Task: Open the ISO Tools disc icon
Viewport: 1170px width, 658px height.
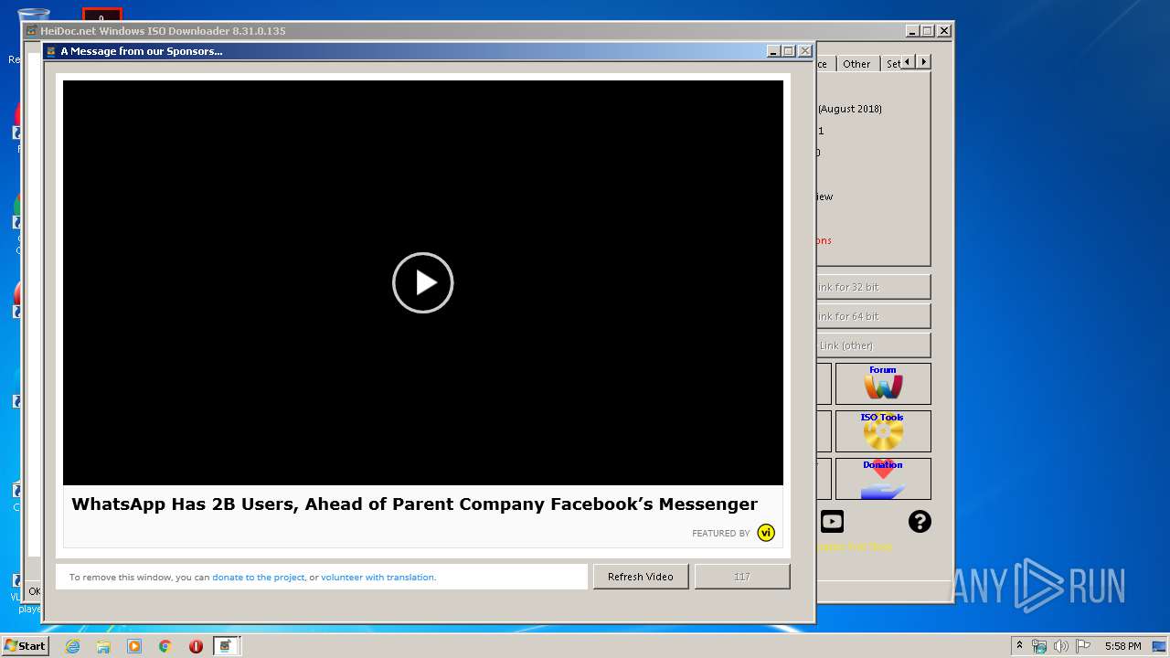Action: [x=883, y=431]
